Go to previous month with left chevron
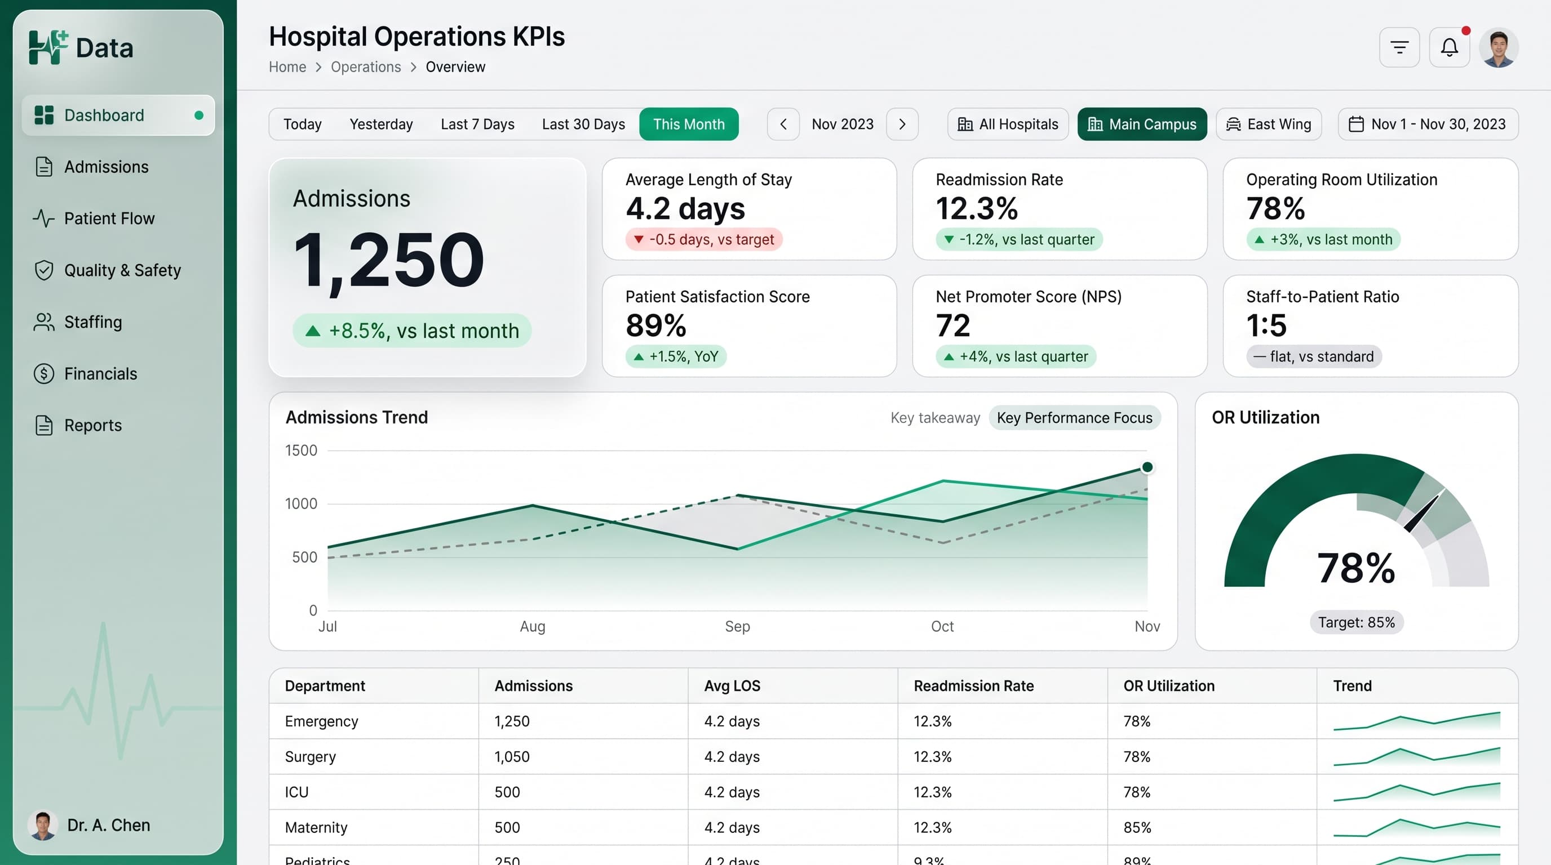The width and height of the screenshot is (1551, 865). pos(783,124)
